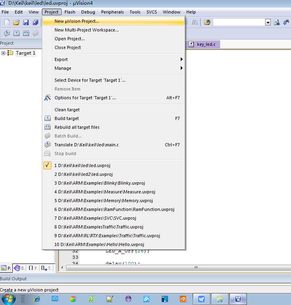Open recent project 4 Measure.uvproj
This screenshot has height=305, width=291.
click(113, 192)
